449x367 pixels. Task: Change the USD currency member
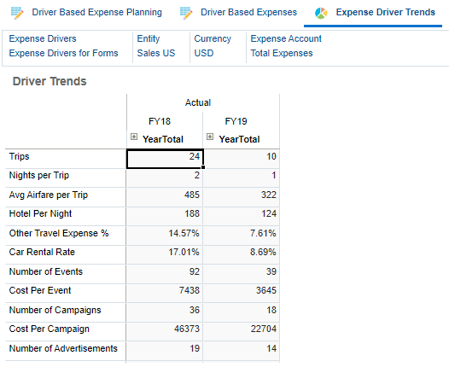tap(204, 53)
